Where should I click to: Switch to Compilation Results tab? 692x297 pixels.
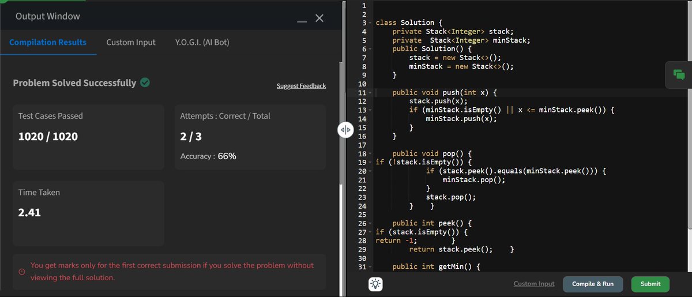(48, 42)
